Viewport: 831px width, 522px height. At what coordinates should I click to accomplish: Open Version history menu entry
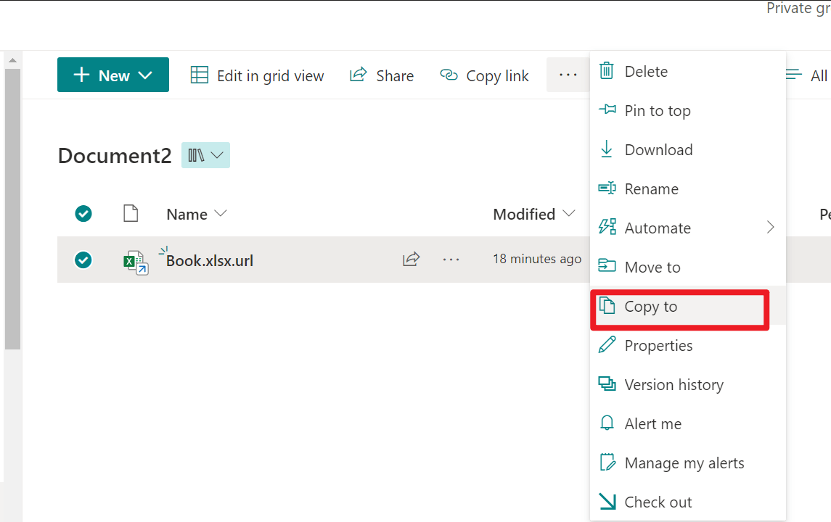point(688,385)
